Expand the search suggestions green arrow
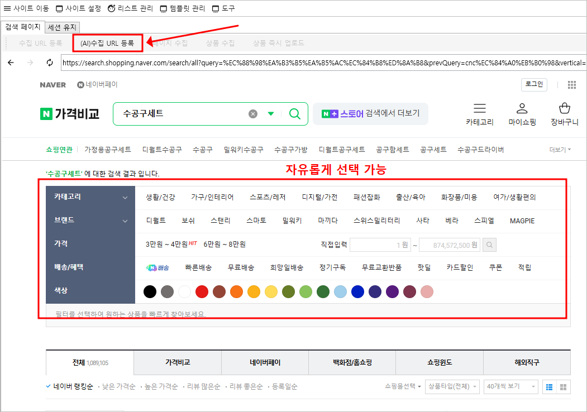587x412 pixels. pyautogui.click(x=271, y=114)
